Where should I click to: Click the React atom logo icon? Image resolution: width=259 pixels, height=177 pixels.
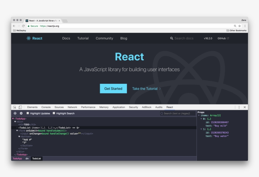pyautogui.click(x=28, y=38)
